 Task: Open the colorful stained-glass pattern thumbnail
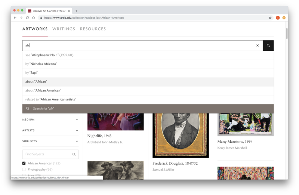coord(246,173)
